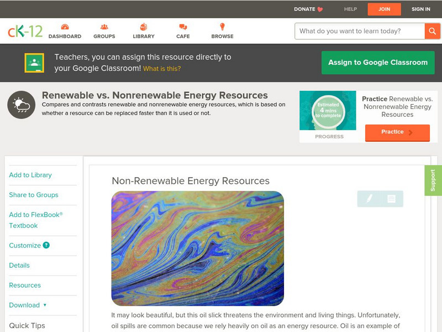Click the Customize help question-mark icon

46,245
